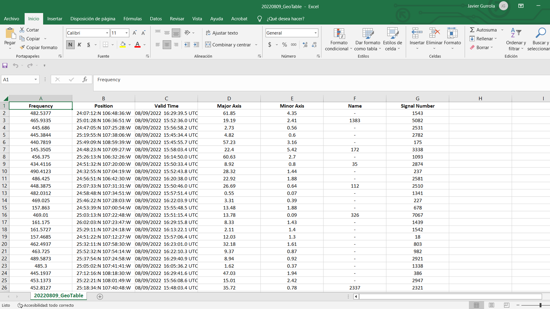Screen dimensions: 550x309
Task: Click the Ajustar texto button
Action: pos(222,33)
